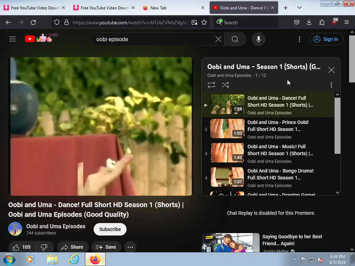Close the New Tab tab
Image resolution: width=355 pixels, height=266 pixels.
[202, 8]
